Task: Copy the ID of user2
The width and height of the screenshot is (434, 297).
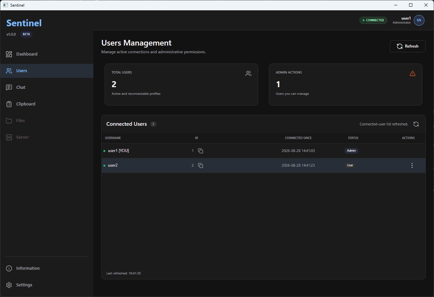Action: (x=200, y=165)
